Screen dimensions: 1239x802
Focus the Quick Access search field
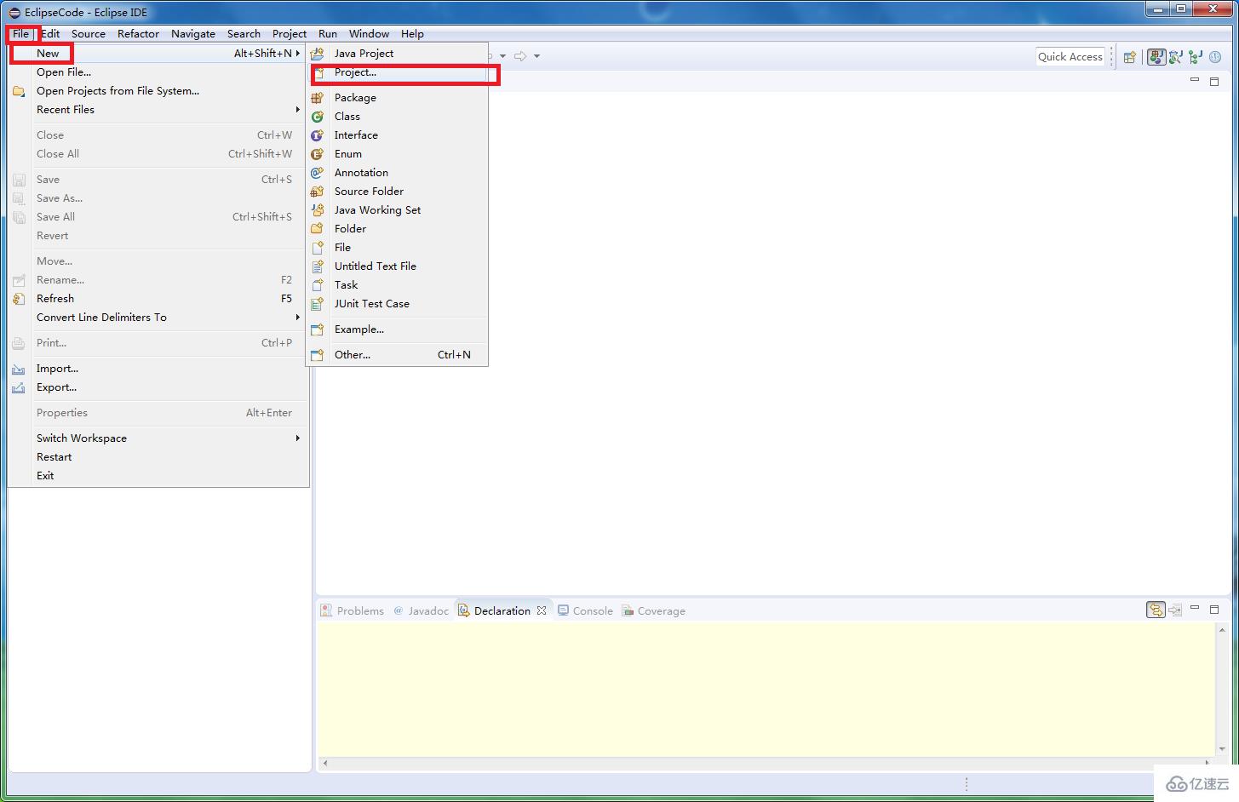point(1070,56)
